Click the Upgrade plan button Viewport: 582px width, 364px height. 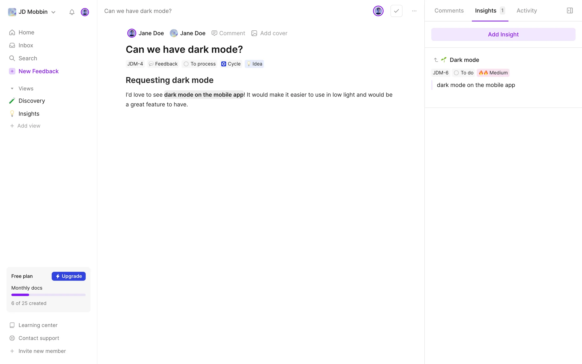[x=69, y=276]
